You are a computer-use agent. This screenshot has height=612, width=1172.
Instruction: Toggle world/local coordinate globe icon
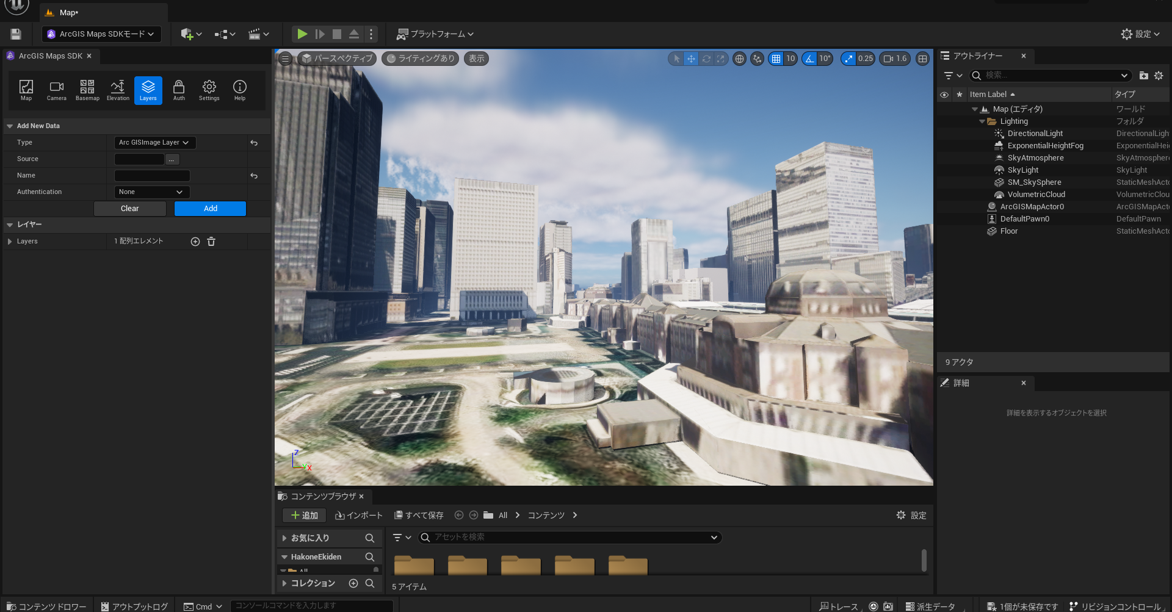[739, 59]
